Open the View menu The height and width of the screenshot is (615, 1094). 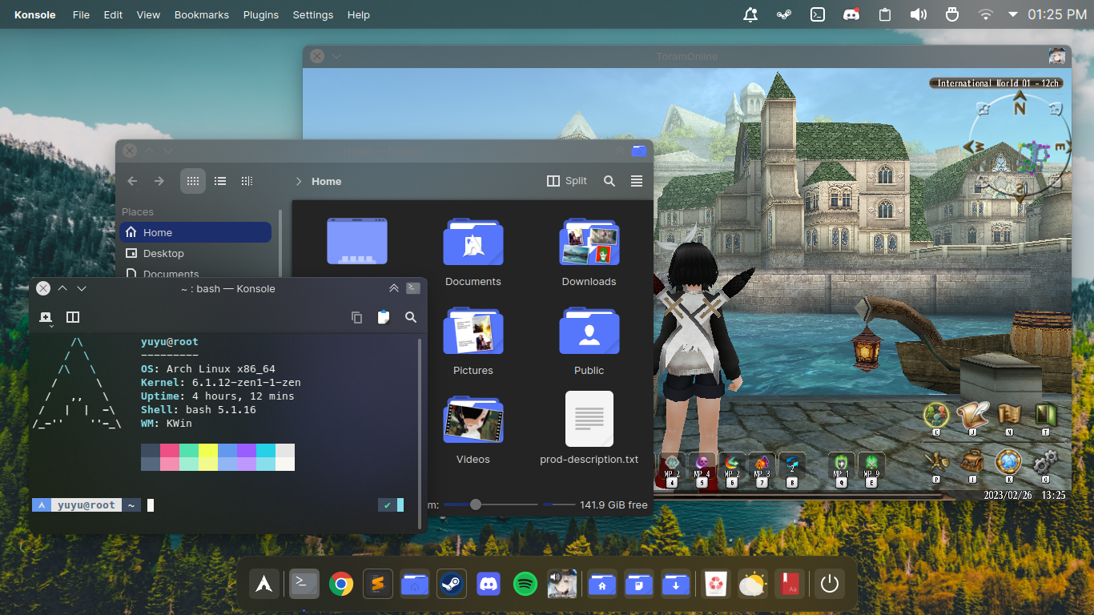[148, 14]
